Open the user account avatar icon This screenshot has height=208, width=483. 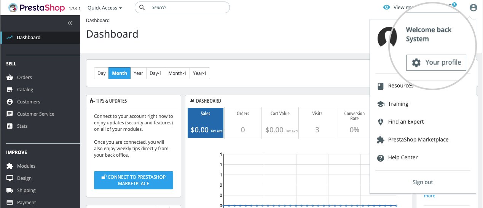[473, 7]
